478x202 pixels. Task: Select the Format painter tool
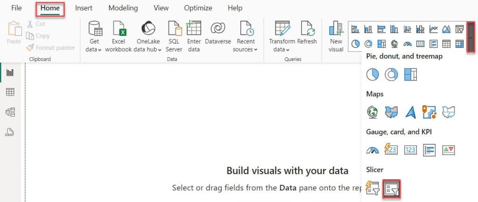(50, 47)
